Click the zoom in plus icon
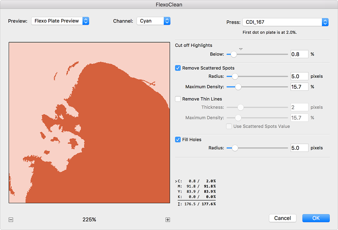This screenshot has width=338, height=230. click(168, 220)
